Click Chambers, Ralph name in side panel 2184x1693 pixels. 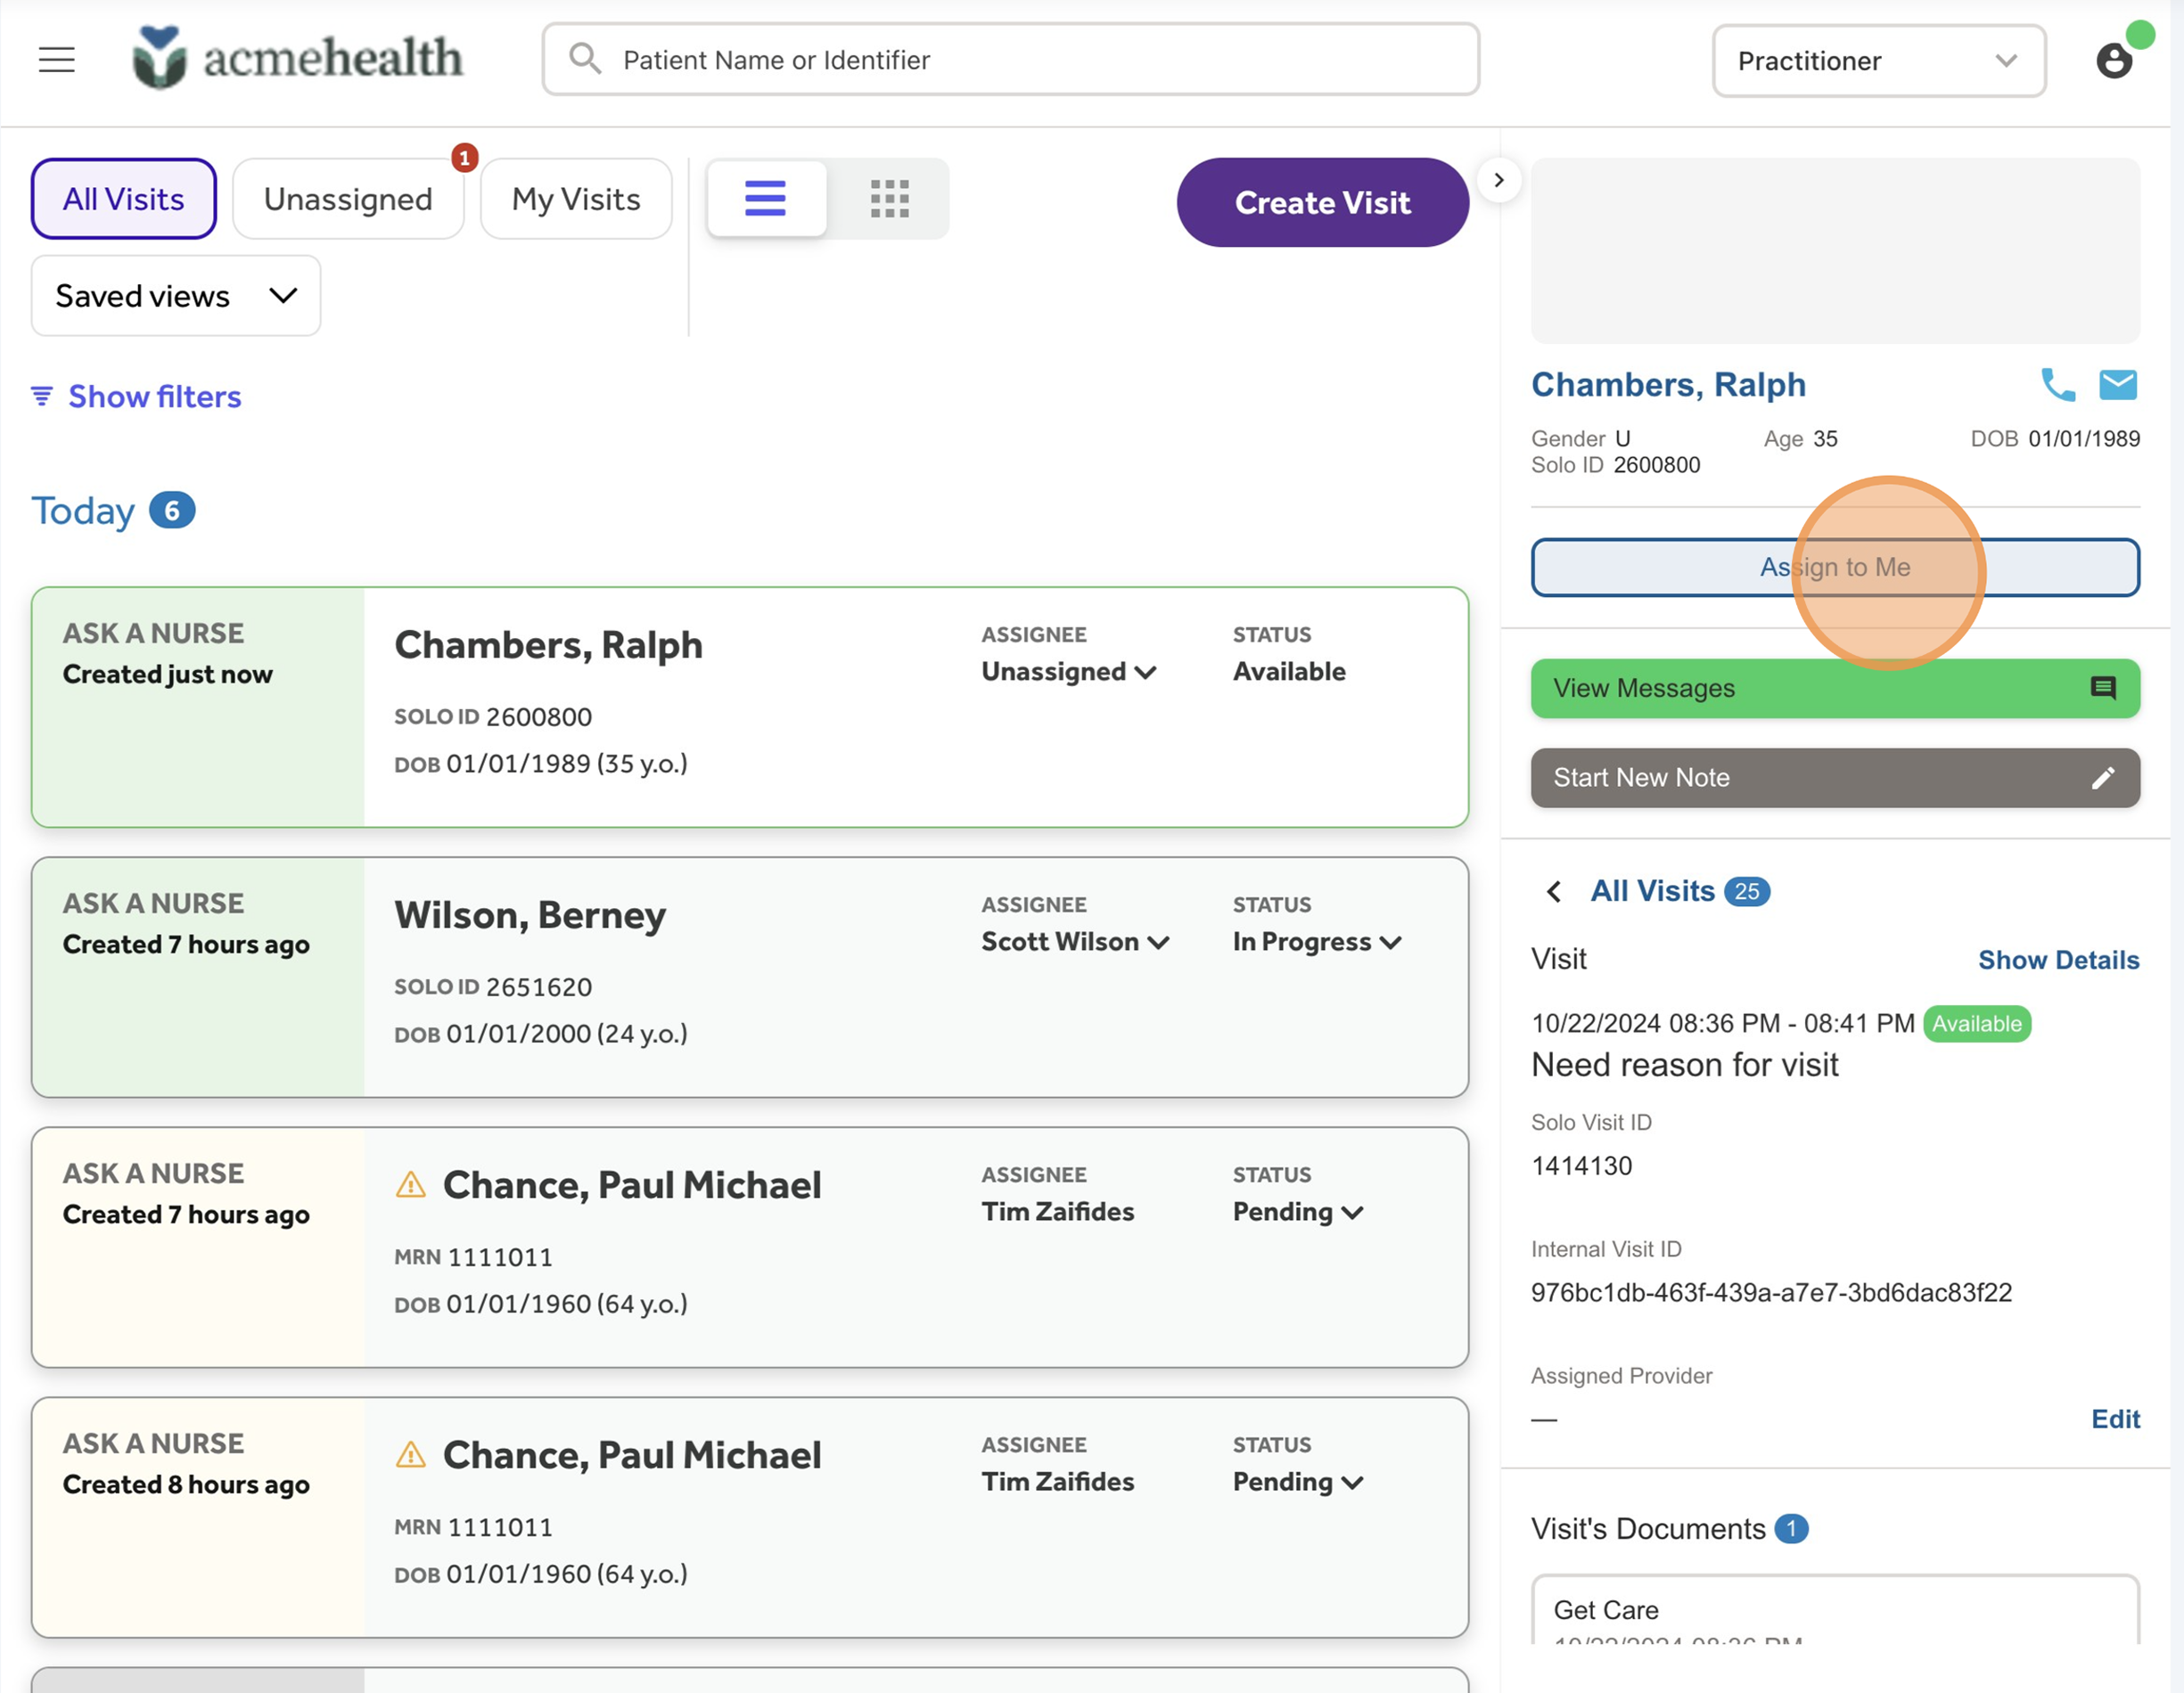click(1668, 385)
